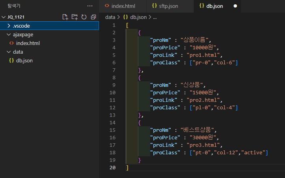Click "col-4" on line 12
285x178 pixels.
(x=224, y=108)
